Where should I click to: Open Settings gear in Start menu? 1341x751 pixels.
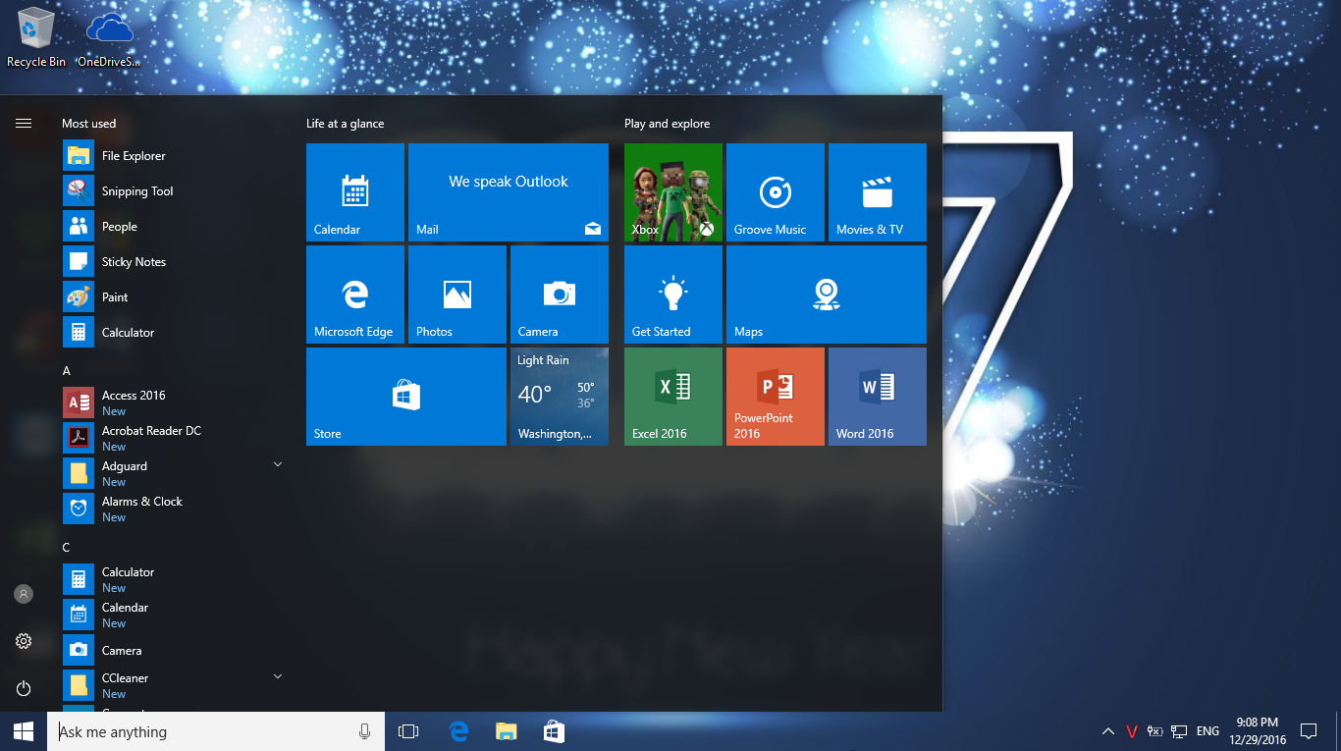[24, 641]
